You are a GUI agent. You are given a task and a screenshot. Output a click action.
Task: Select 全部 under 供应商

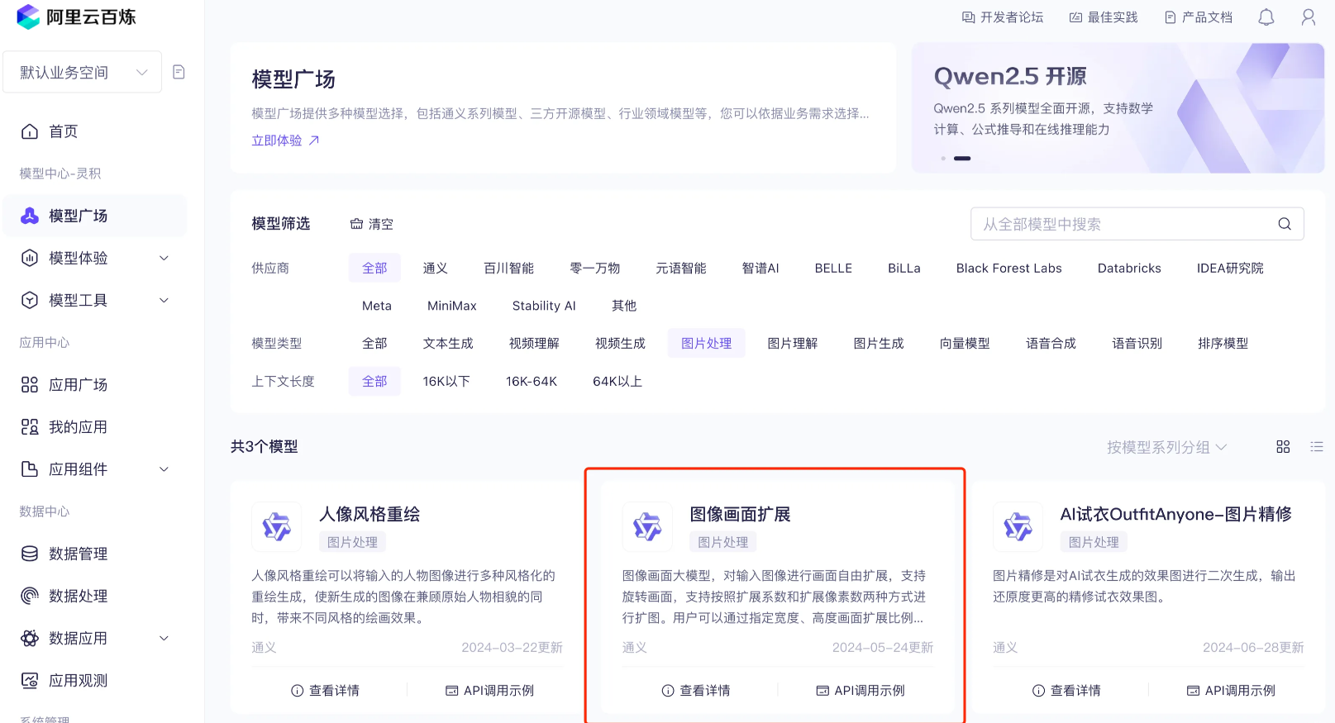(374, 268)
